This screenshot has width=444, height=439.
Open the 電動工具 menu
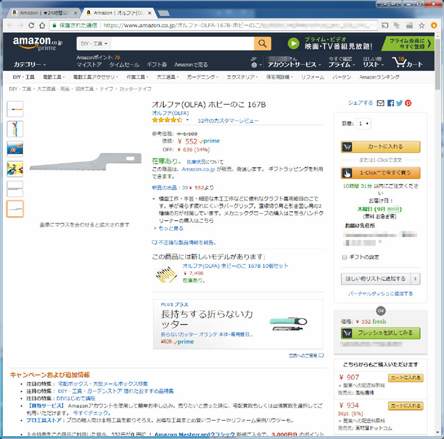coord(53,77)
